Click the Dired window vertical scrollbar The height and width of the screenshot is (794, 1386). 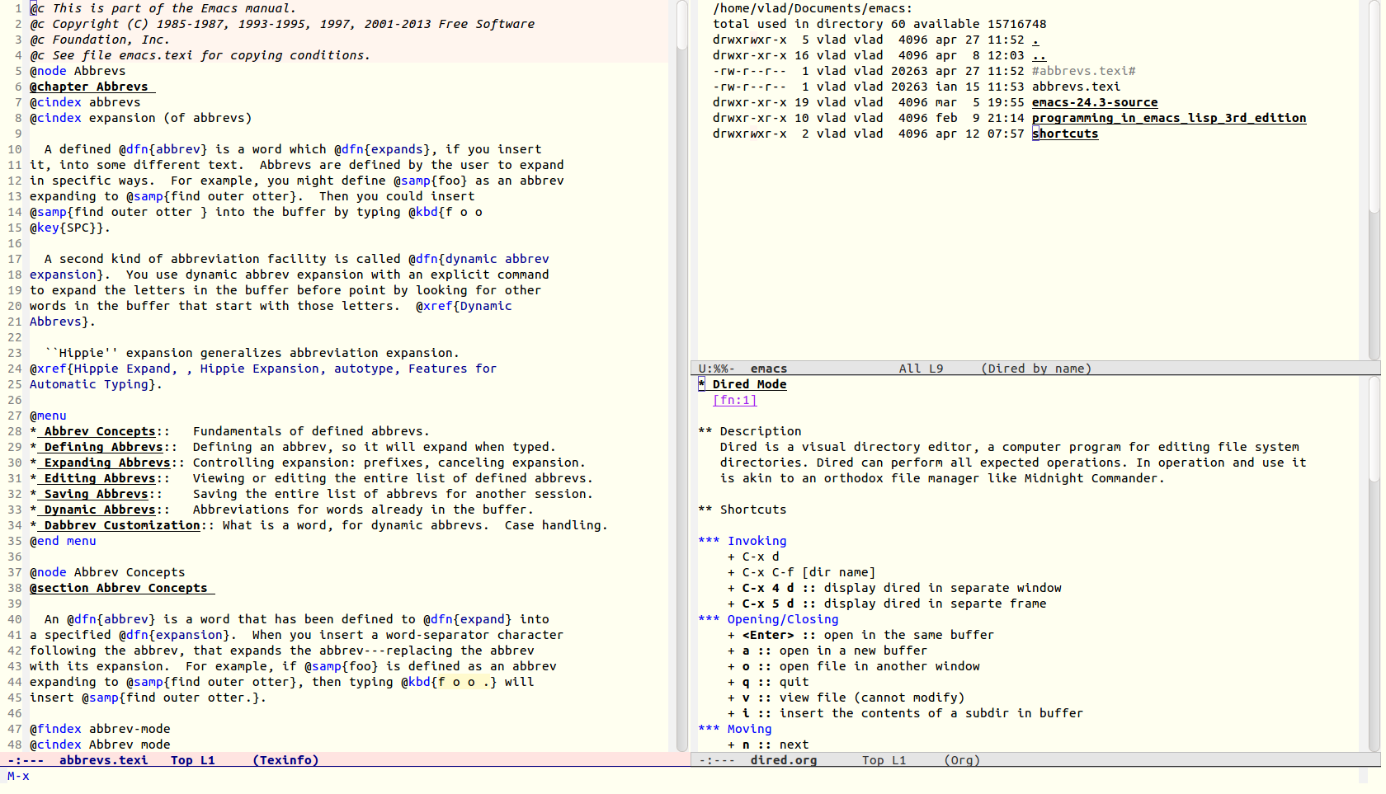[1374, 180]
